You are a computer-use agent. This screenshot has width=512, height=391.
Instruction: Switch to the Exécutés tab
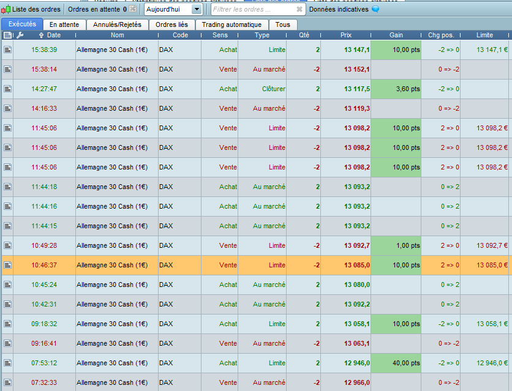22,24
